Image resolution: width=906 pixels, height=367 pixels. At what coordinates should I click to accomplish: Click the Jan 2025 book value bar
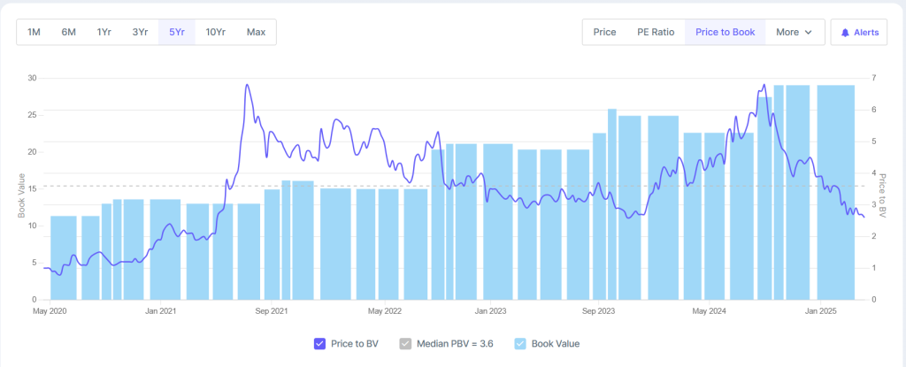[835, 195]
